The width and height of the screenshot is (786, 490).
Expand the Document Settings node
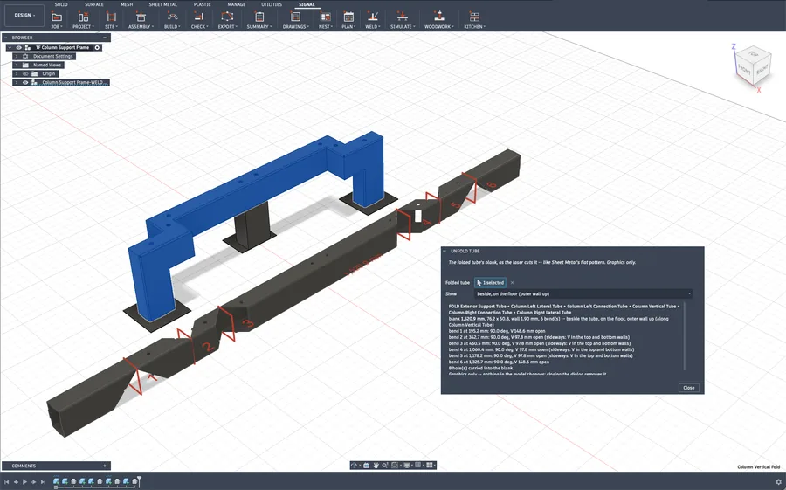(16, 56)
